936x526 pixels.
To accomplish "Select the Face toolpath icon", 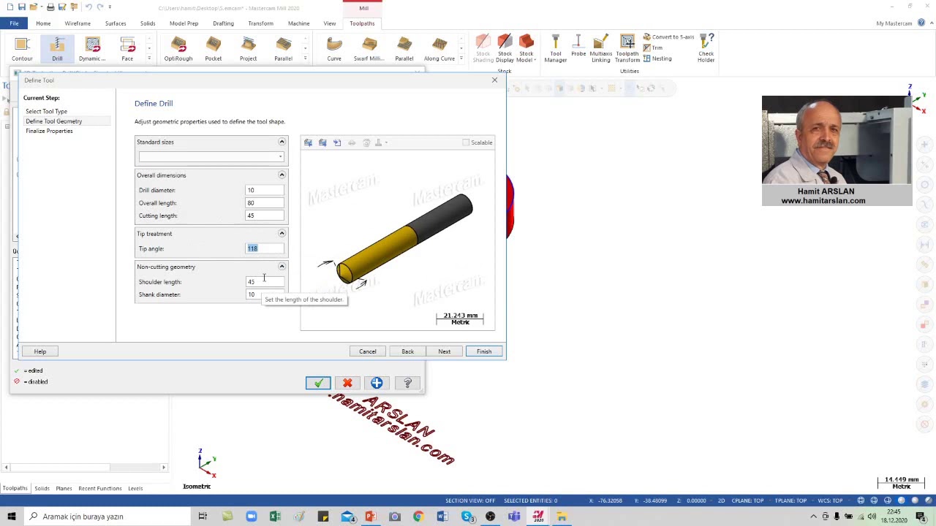I will pyautogui.click(x=127, y=49).
